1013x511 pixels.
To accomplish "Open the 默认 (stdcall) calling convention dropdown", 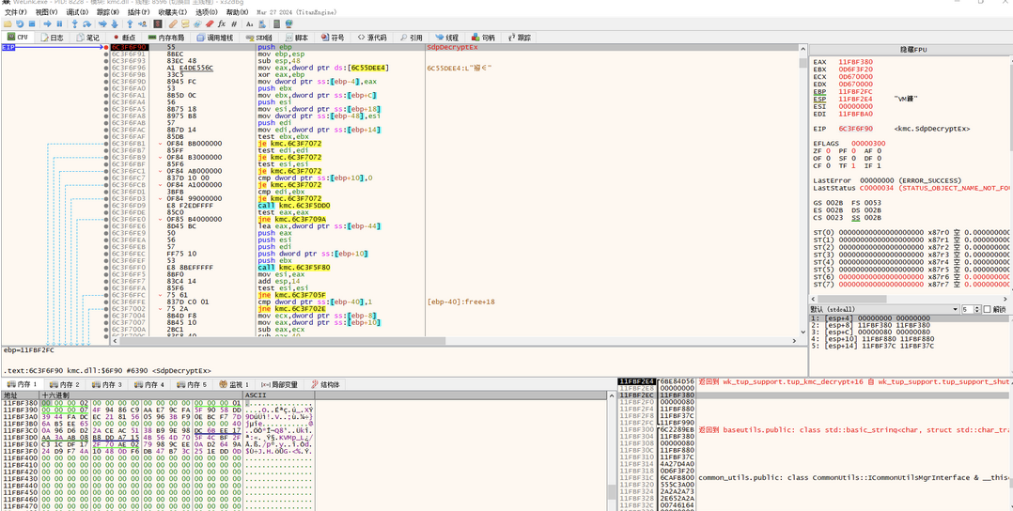I will [x=883, y=309].
